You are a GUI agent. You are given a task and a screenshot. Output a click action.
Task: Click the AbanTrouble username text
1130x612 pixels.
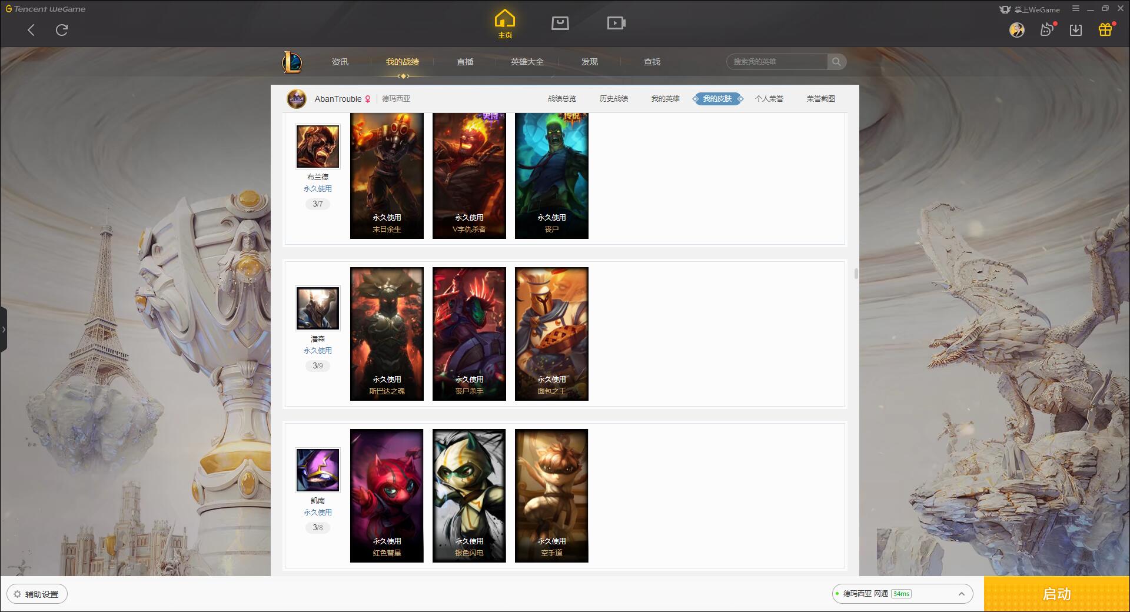(x=338, y=99)
